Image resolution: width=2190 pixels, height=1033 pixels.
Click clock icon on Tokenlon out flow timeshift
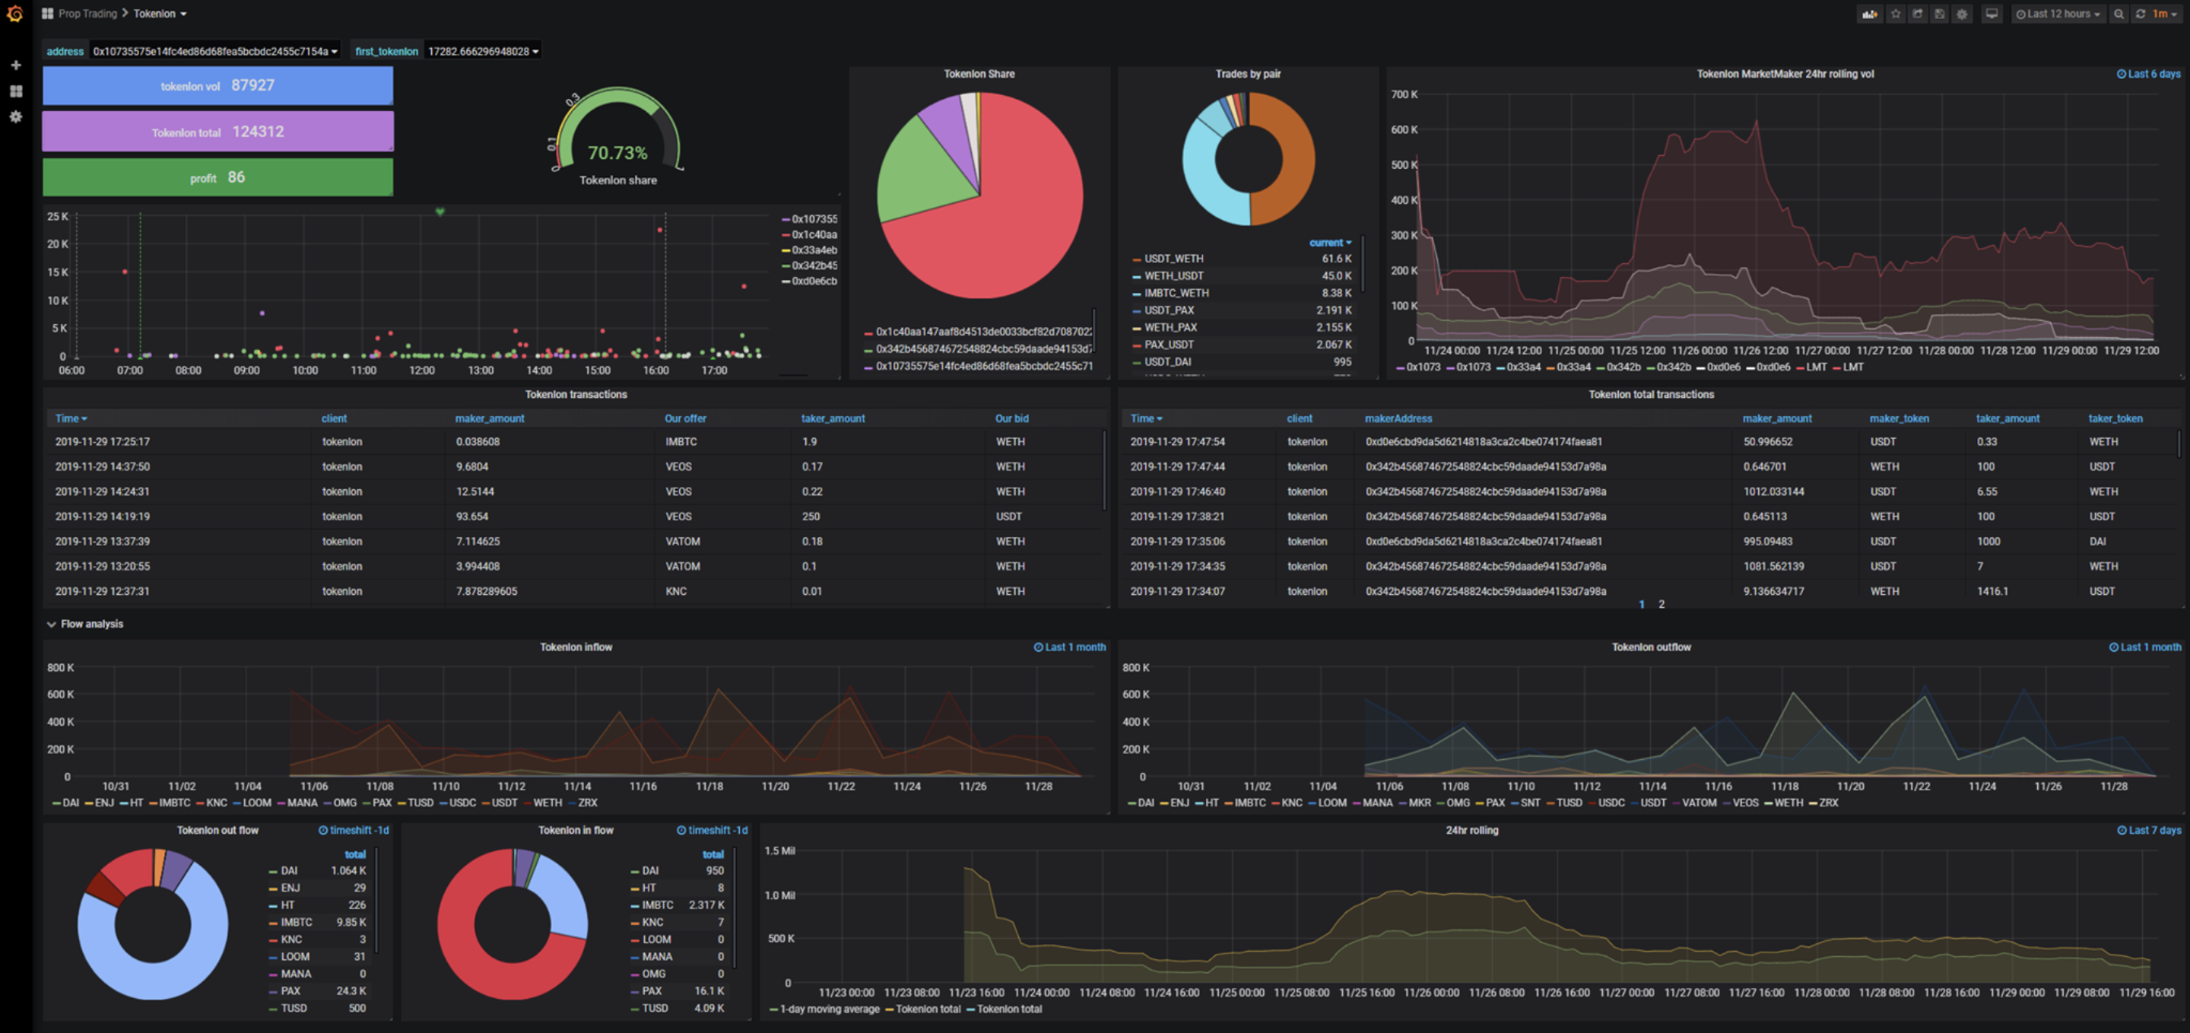pyautogui.click(x=323, y=830)
